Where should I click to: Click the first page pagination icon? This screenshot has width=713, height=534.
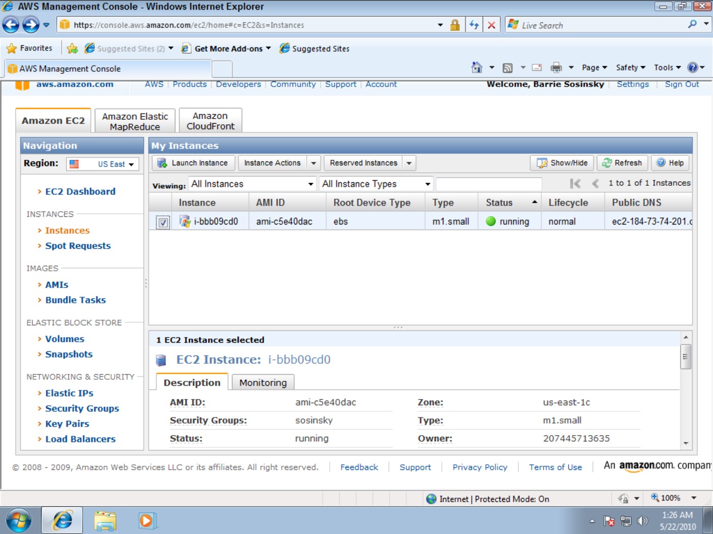pyautogui.click(x=575, y=183)
